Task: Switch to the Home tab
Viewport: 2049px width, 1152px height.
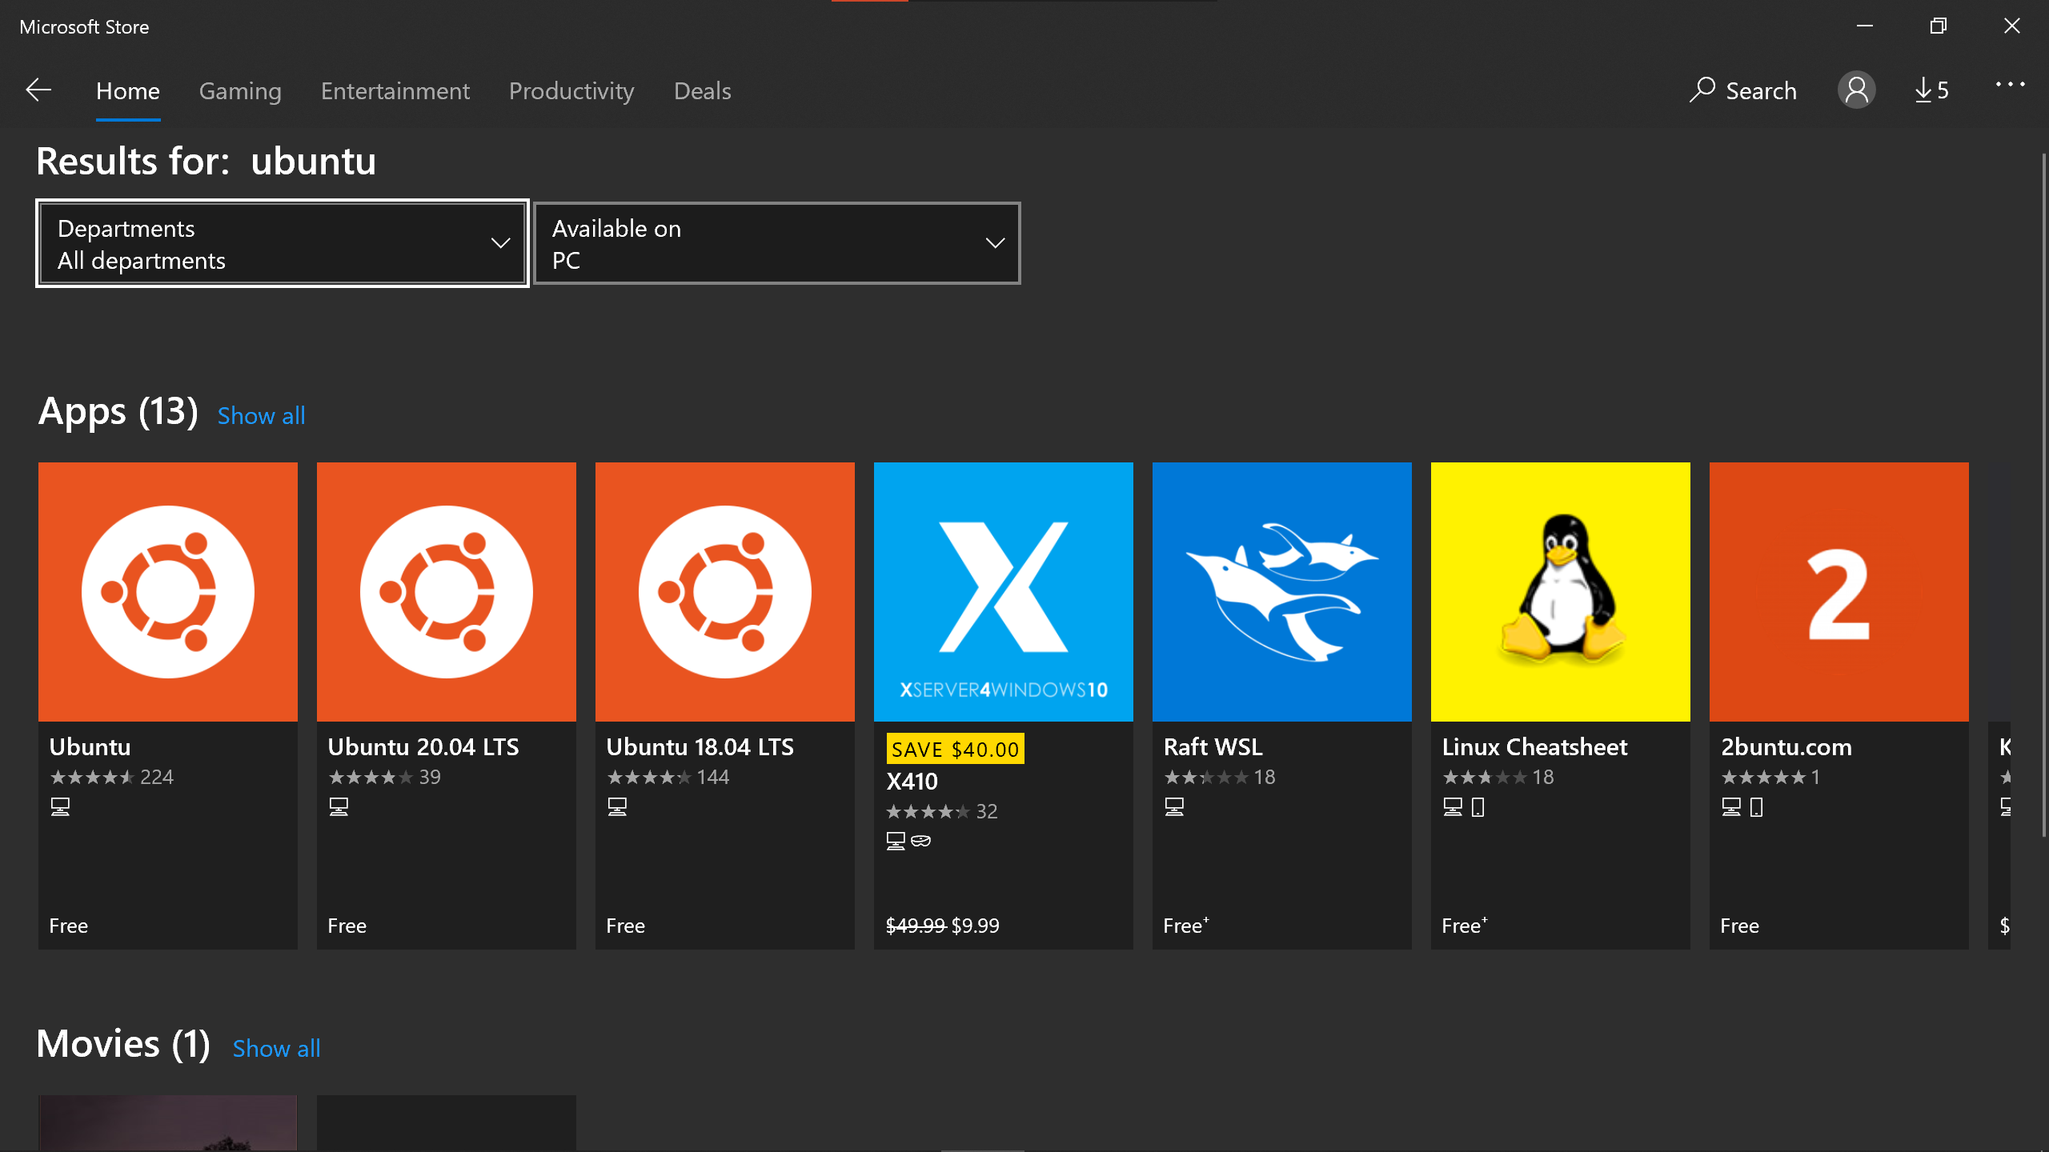Action: point(128,91)
